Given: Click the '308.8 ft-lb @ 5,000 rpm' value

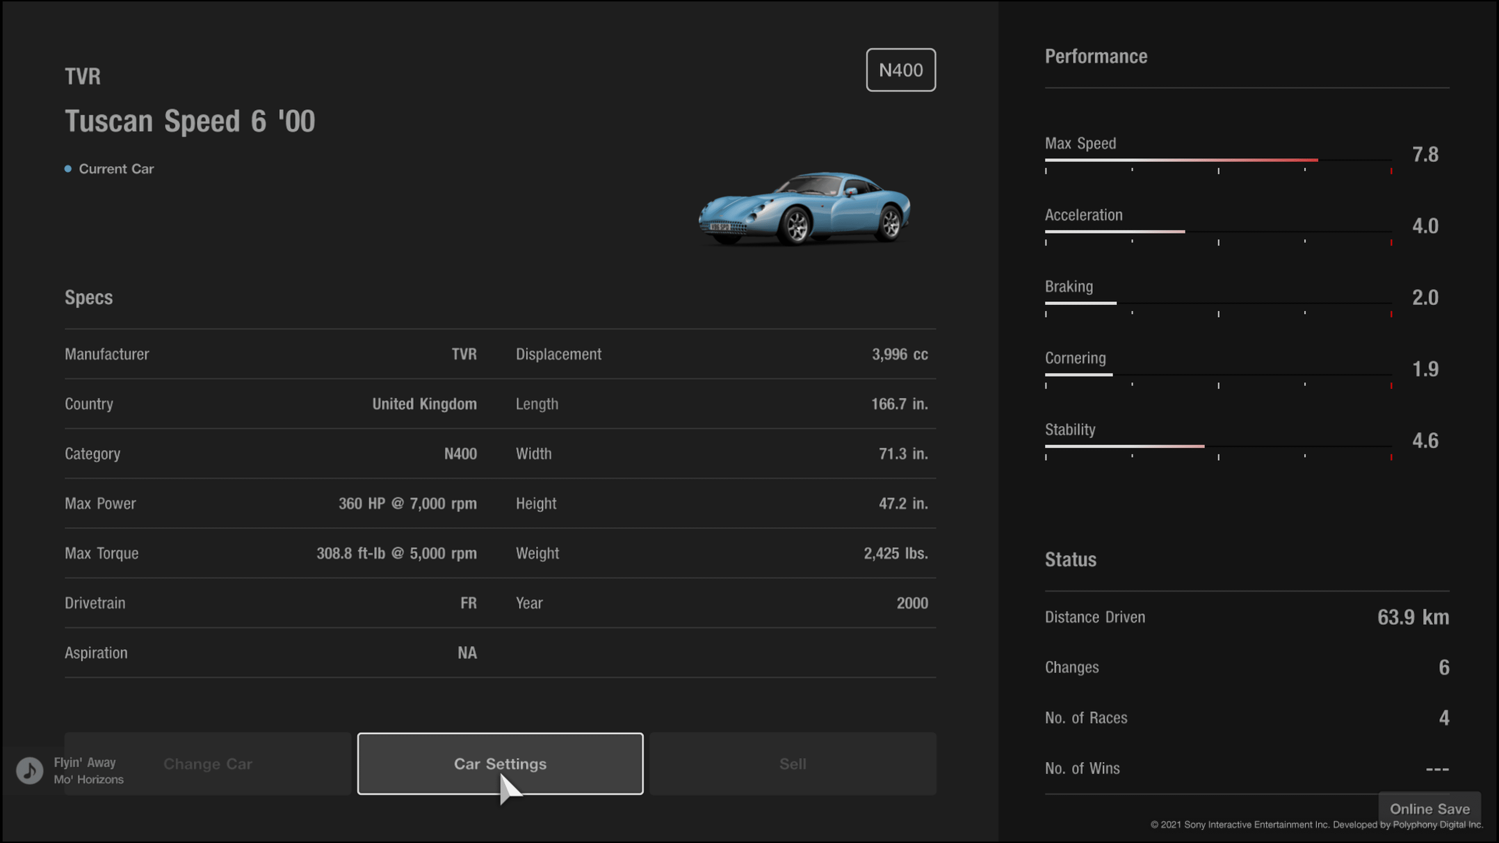Looking at the screenshot, I should 396,553.
